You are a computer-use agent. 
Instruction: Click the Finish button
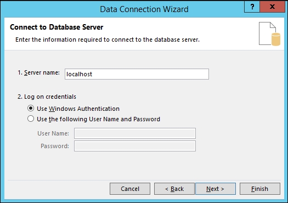pos(260,189)
